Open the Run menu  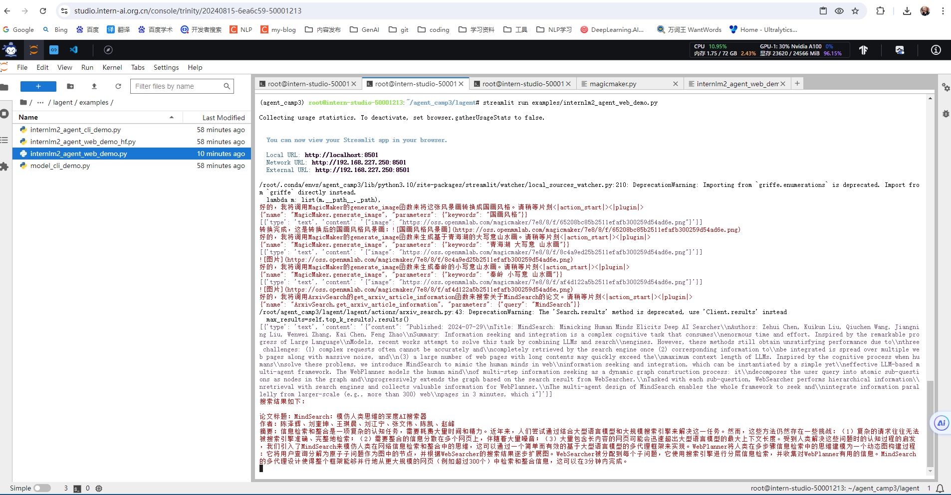87,67
